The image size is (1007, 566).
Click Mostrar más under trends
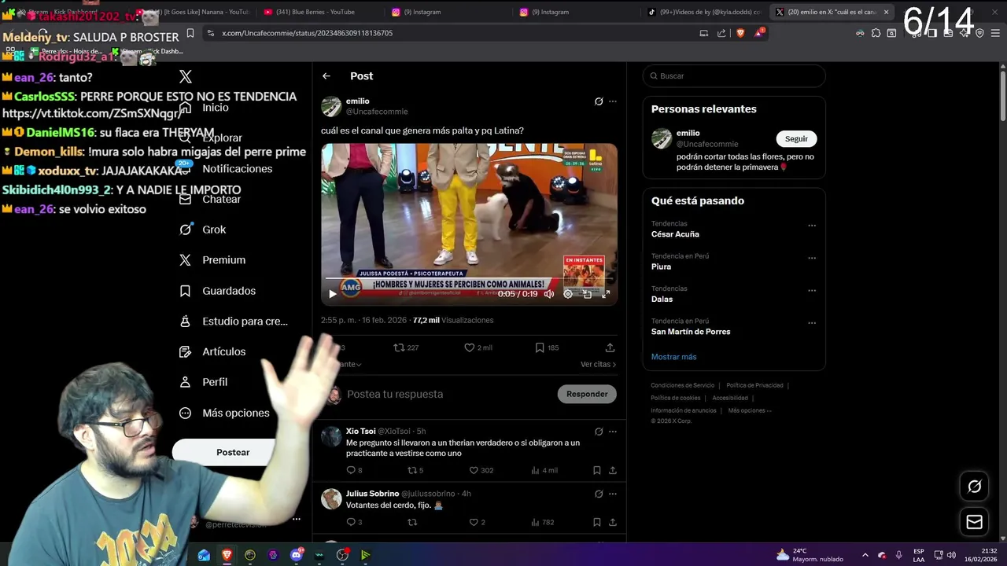tap(673, 357)
